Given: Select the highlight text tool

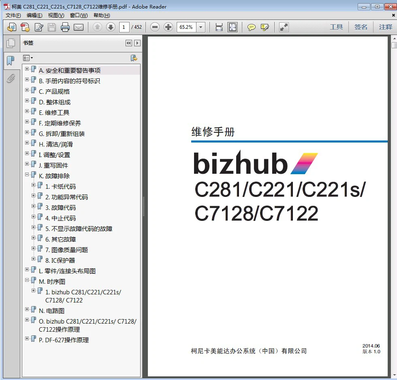Looking at the screenshot, I should click(x=265, y=27).
